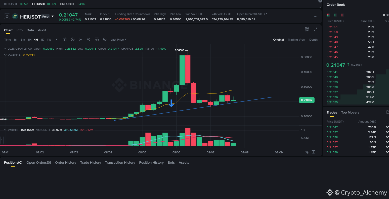
Task: Click the 0.54500 high price marker
Action: (179, 50)
